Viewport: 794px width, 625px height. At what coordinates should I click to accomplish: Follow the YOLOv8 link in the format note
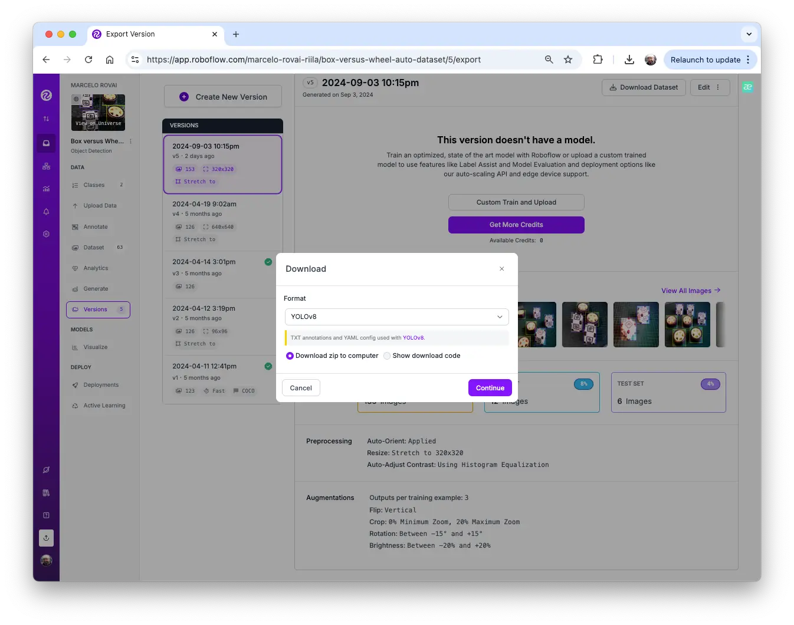click(413, 338)
